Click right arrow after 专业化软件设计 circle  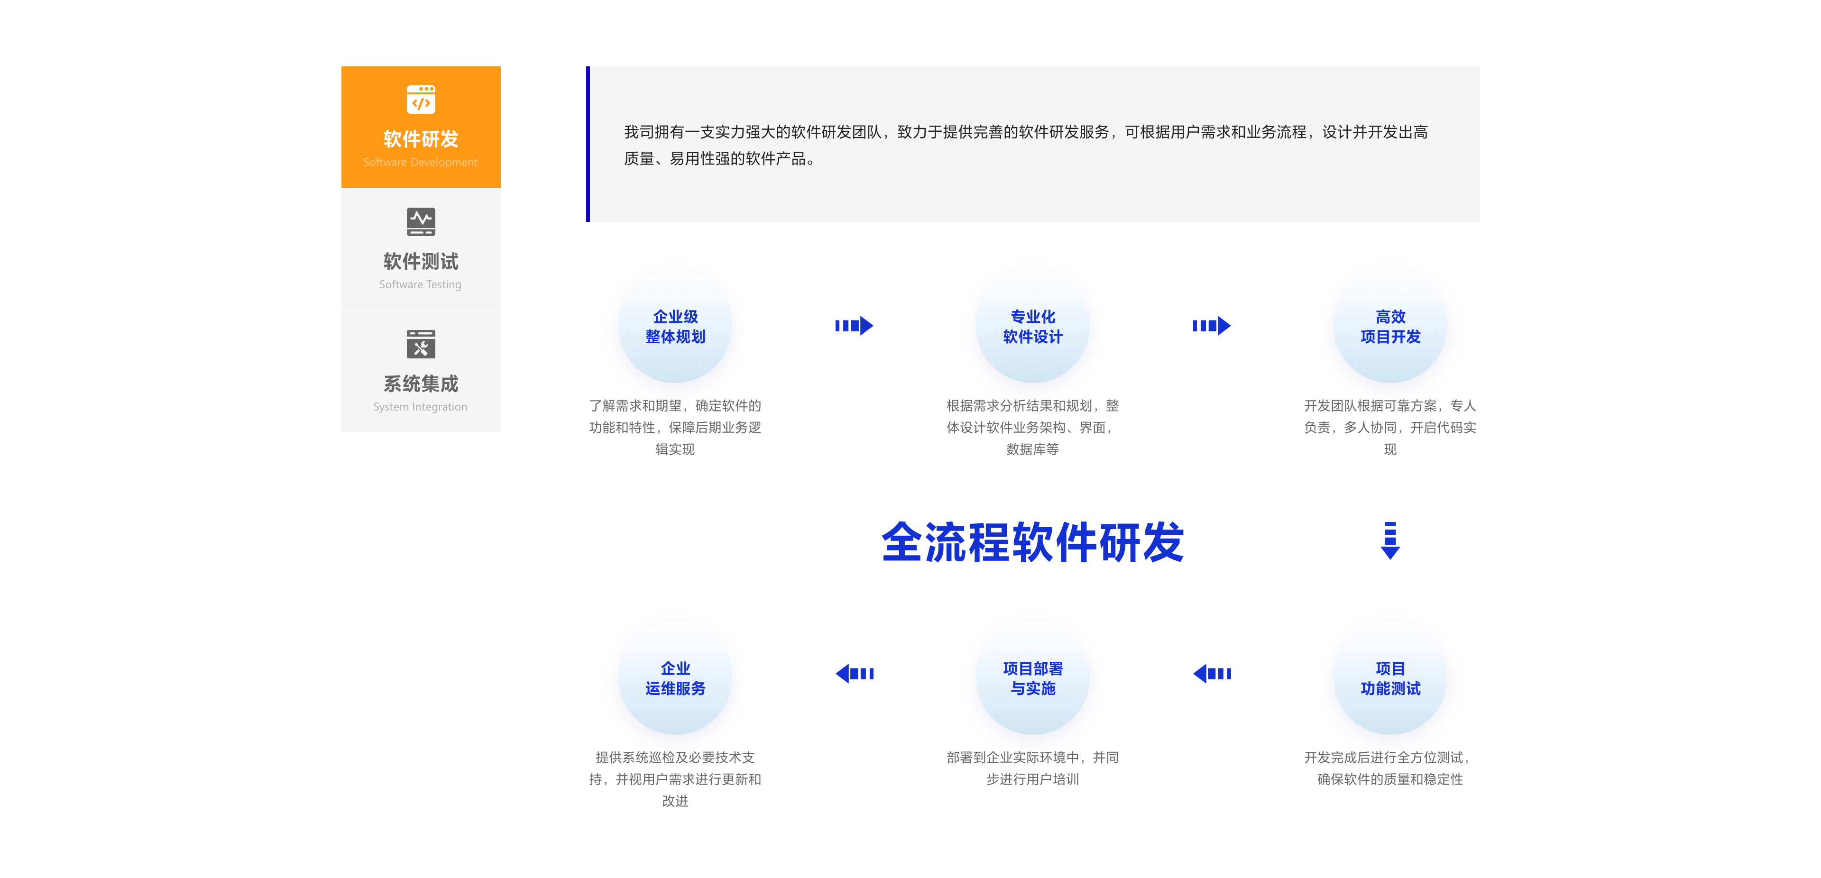1212,326
